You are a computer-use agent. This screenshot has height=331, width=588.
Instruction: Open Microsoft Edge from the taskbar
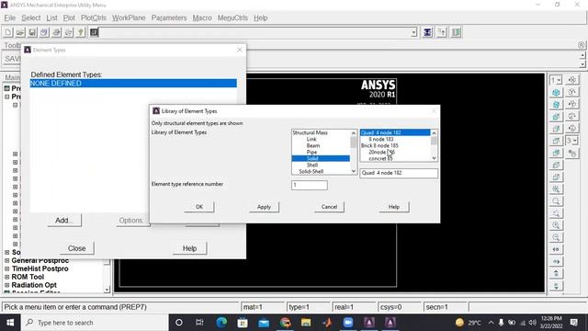[x=221, y=323]
